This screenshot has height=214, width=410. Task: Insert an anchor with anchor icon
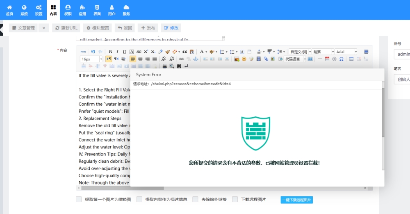(196, 59)
